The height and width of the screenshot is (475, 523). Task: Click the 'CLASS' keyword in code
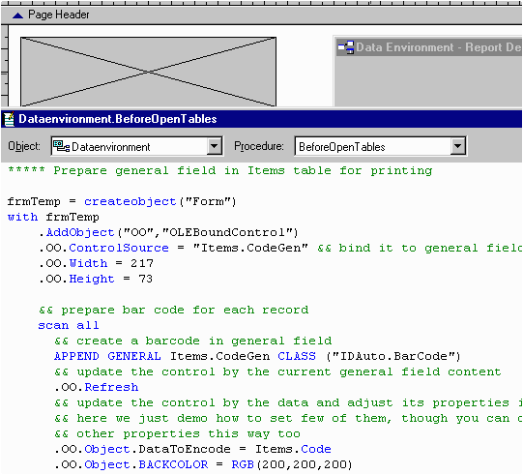pyautogui.click(x=297, y=356)
